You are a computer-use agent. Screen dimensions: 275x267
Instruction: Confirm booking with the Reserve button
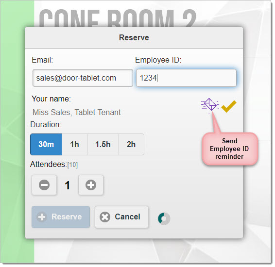[61, 217]
